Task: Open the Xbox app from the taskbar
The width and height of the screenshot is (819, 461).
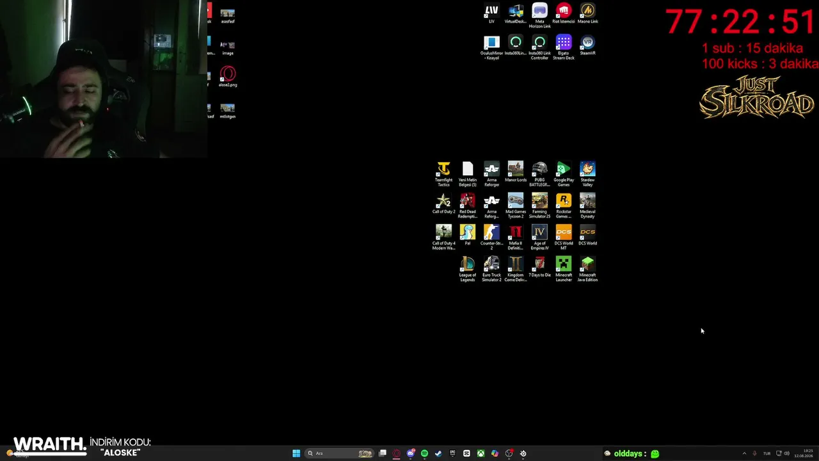Action: [481, 453]
